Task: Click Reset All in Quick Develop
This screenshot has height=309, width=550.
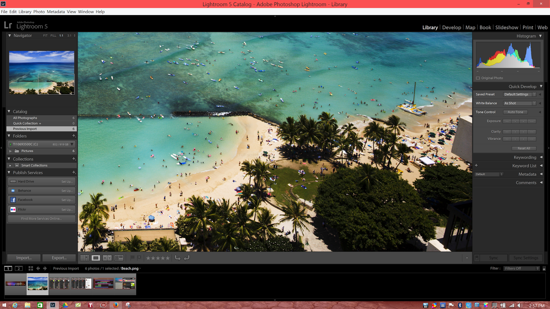Action: pyautogui.click(x=524, y=148)
